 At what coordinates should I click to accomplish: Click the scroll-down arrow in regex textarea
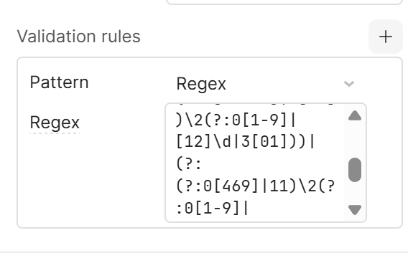(355, 210)
